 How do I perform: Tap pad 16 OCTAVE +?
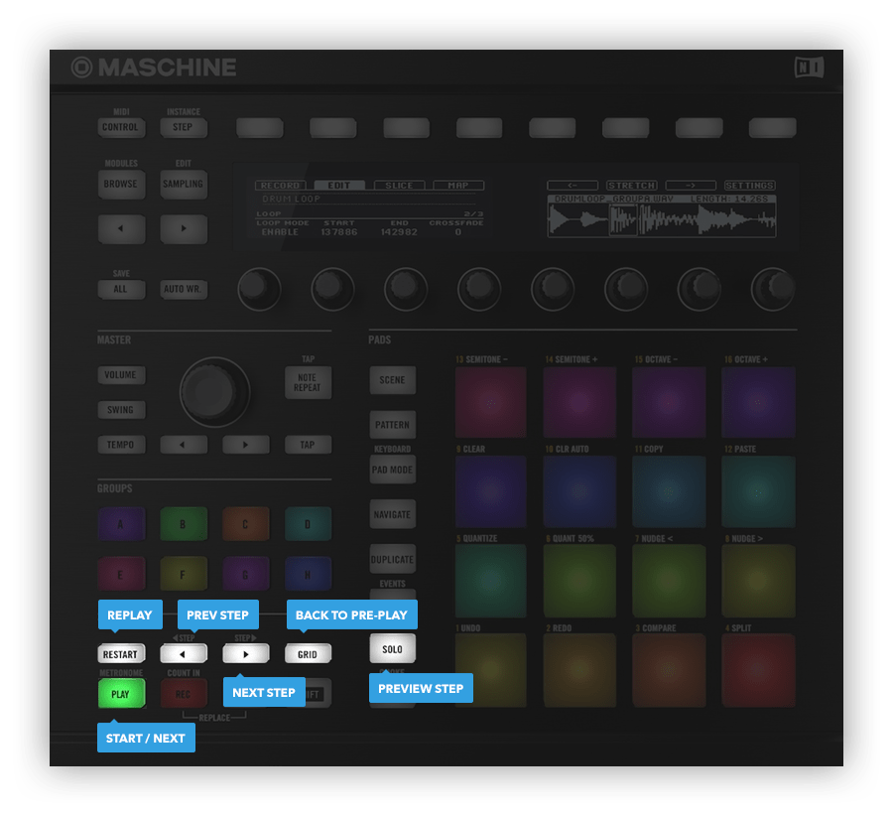tap(758, 402)
